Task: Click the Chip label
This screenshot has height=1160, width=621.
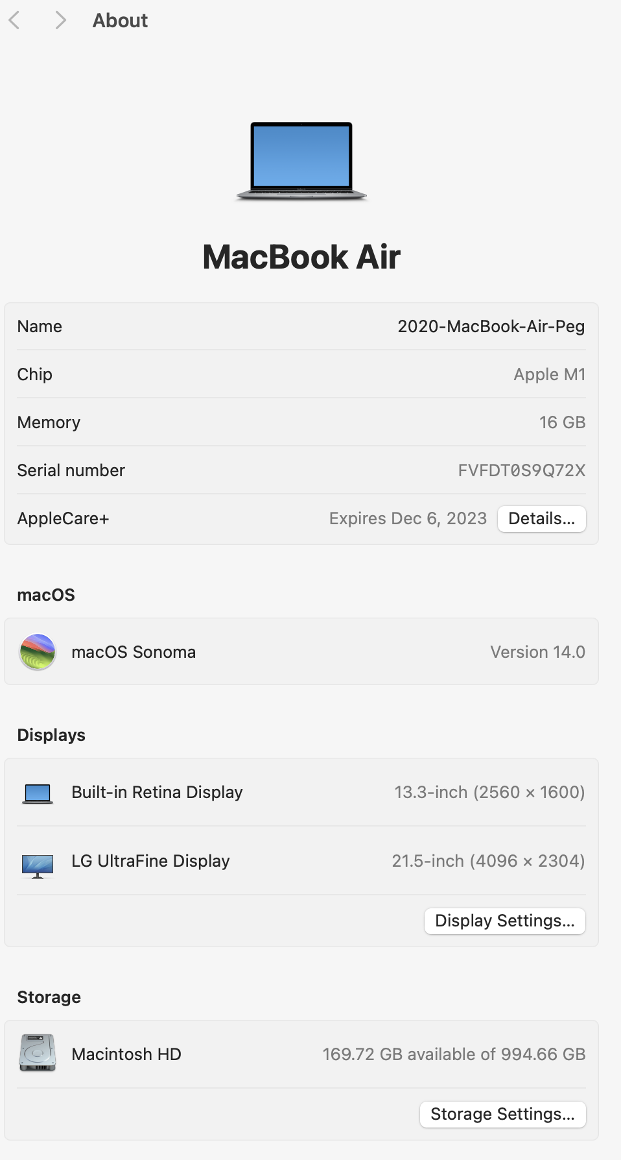Action: click(x=34, y=374)
